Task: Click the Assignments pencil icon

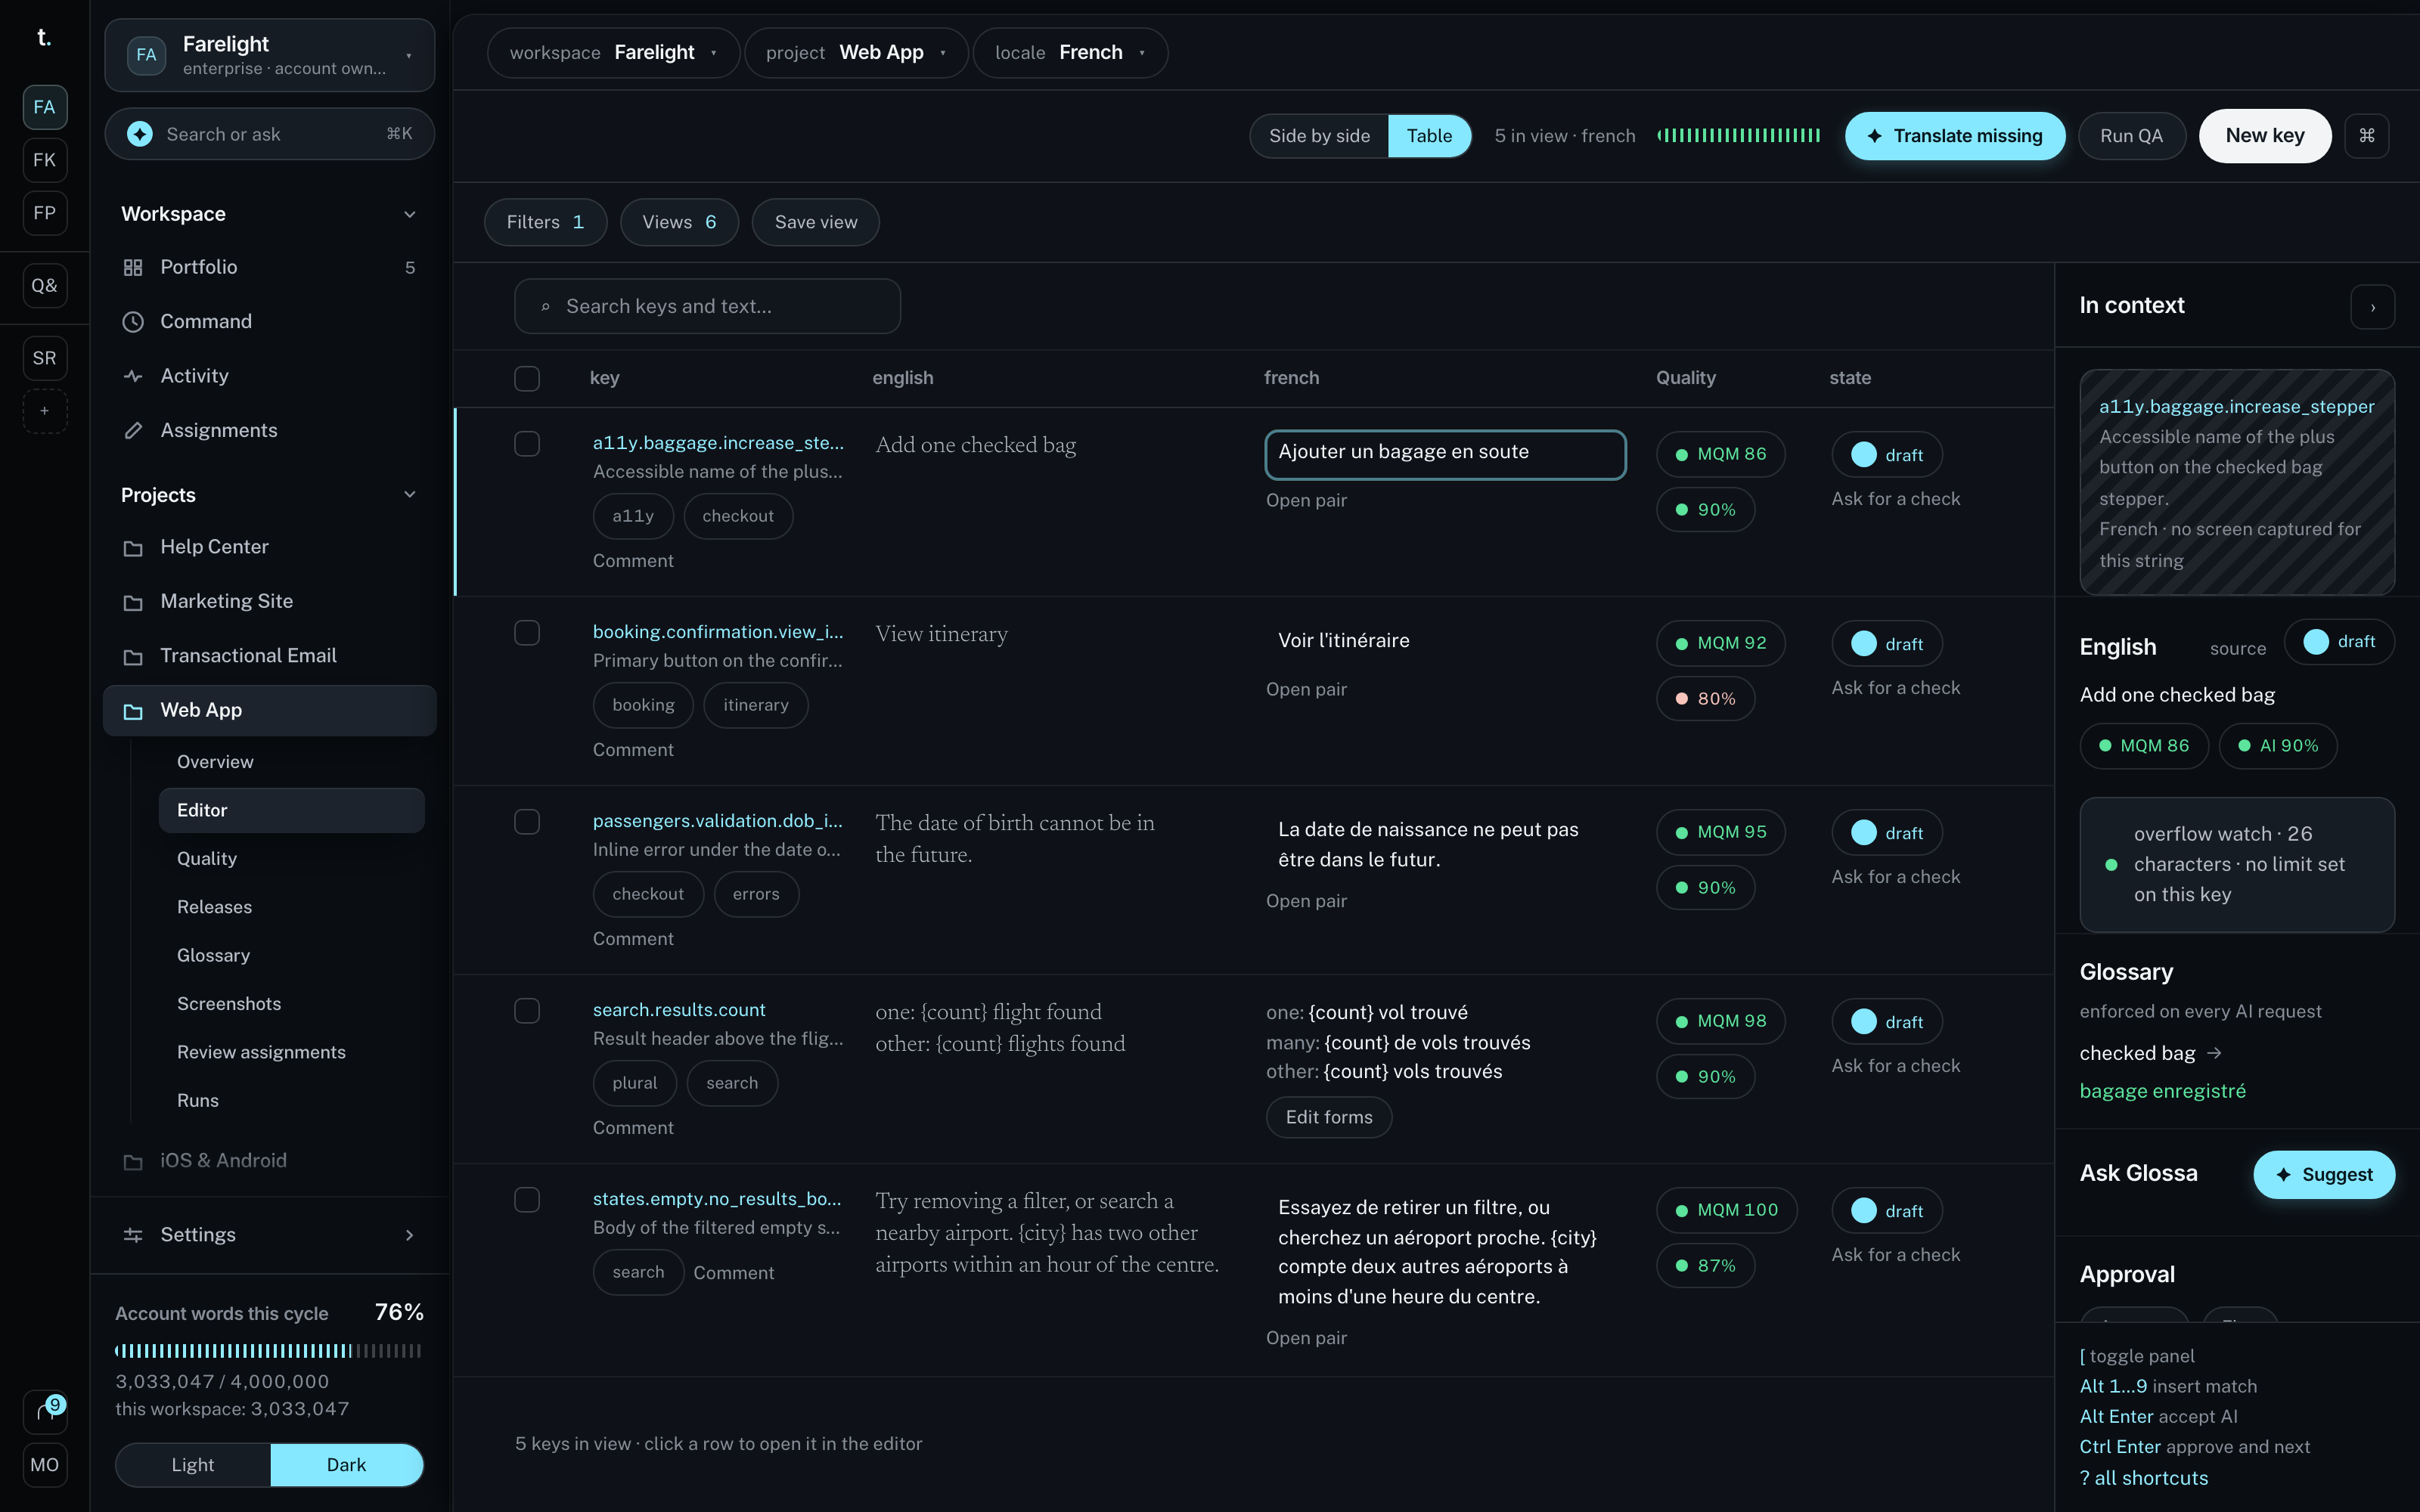Action: tap(133, 431)
